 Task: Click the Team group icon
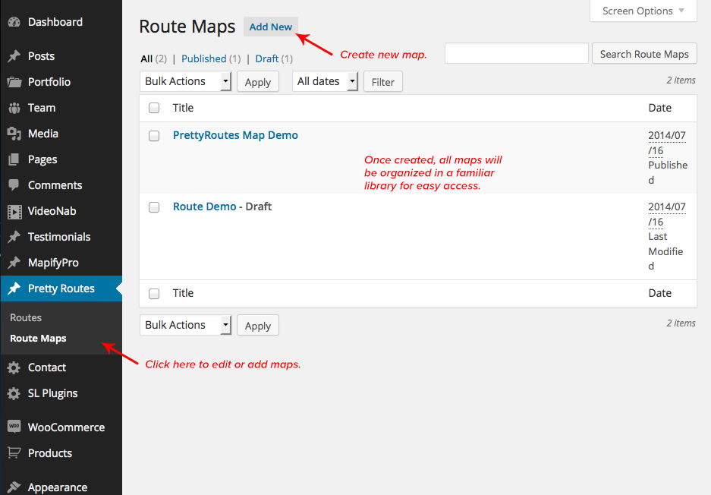[14, 108]
